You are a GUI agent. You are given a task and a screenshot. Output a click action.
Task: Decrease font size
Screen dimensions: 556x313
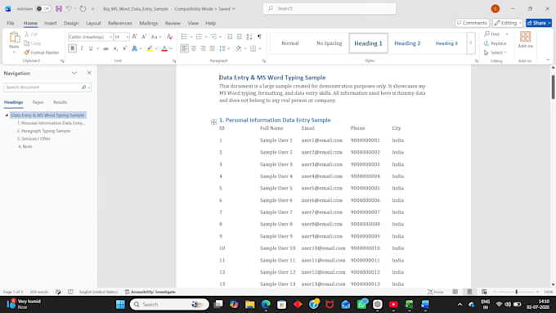144,37
